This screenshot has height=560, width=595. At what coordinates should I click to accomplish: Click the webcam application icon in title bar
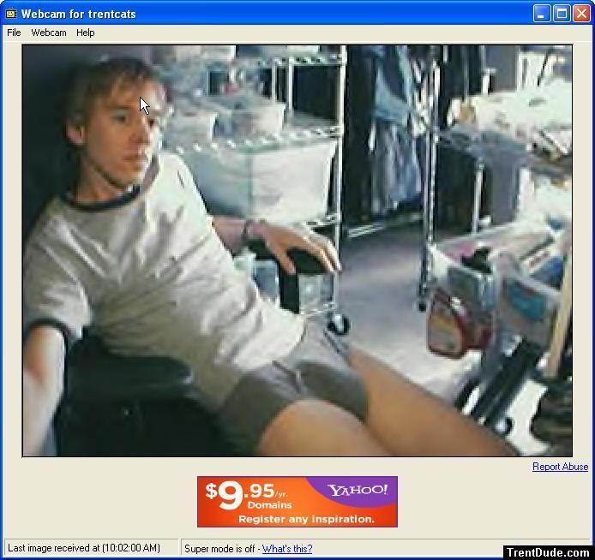[x=10, y=14]
